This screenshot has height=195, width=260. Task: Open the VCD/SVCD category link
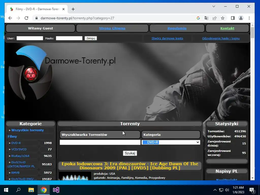pyautogui.click(x=19, y=149)
